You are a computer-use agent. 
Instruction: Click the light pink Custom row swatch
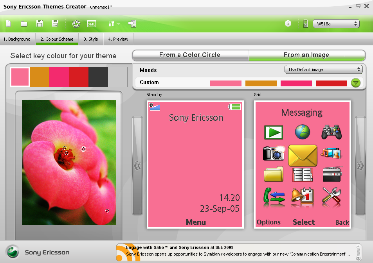tap(226, 83)
